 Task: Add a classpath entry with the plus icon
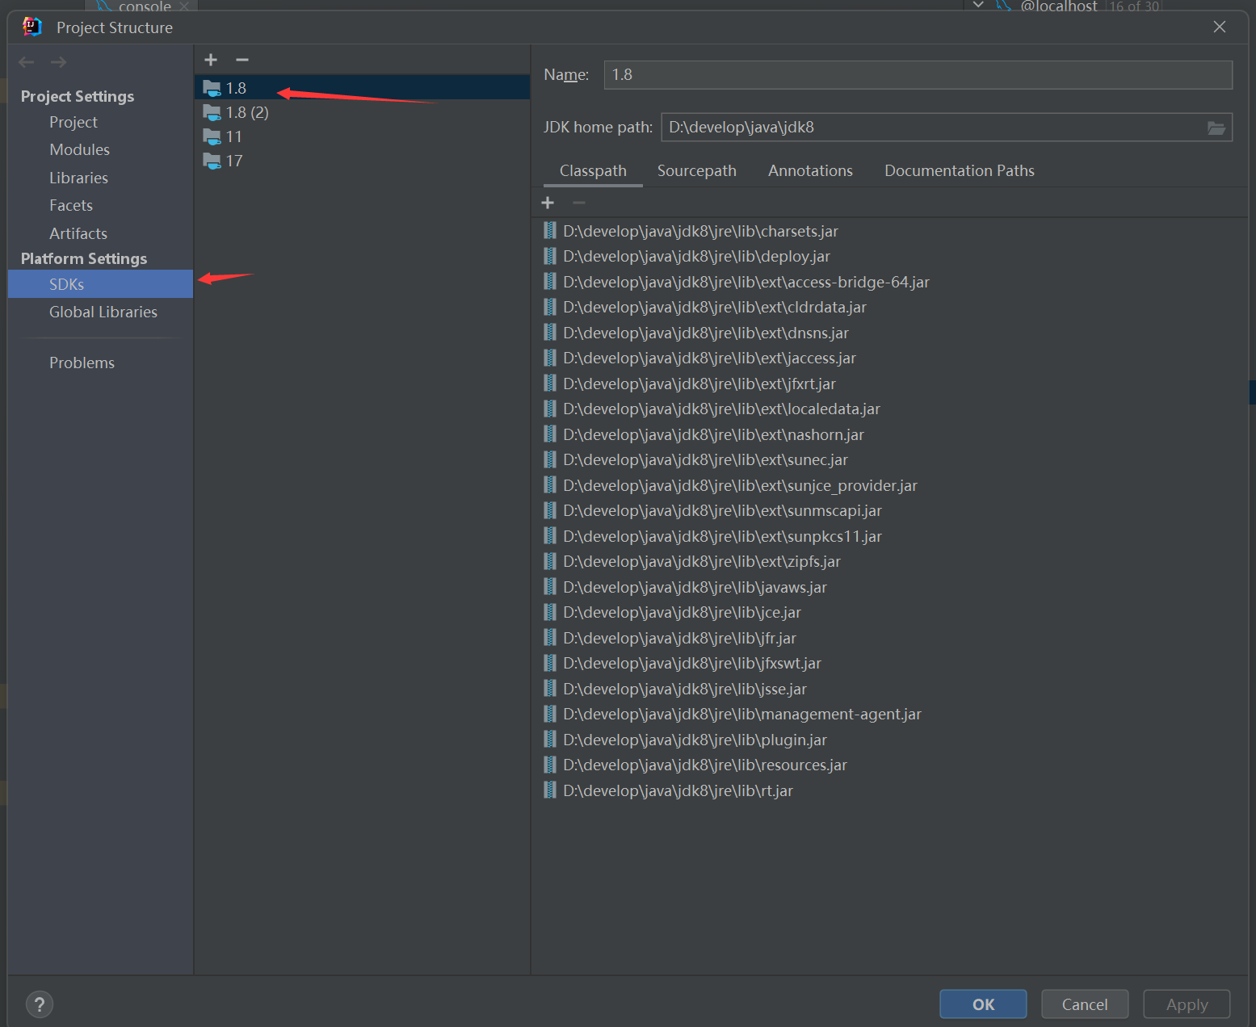(548, 203)
